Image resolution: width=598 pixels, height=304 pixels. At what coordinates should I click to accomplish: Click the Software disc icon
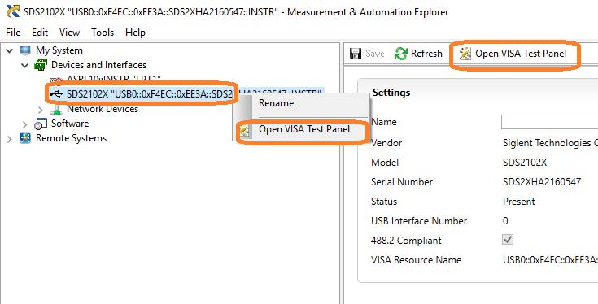point(41,124)
